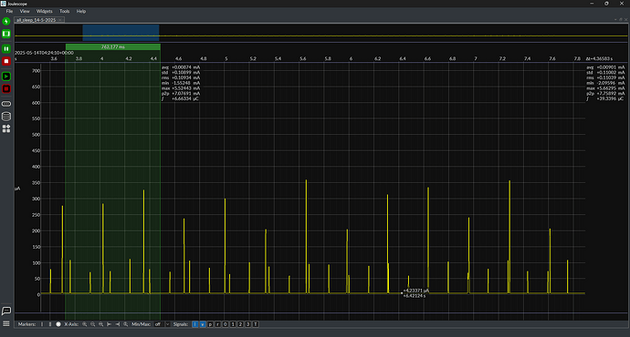The height and width of the screenshot is (337, 630).
Task: Click the first X-Axis zoom in magnifier
Action: coord(84,324)
